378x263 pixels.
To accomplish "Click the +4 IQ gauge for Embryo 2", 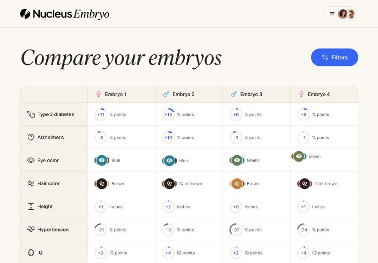I will click(168, 253).
